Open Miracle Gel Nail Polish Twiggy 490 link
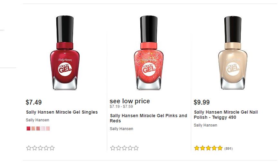 pyautogui.click(x=226, y=115)
